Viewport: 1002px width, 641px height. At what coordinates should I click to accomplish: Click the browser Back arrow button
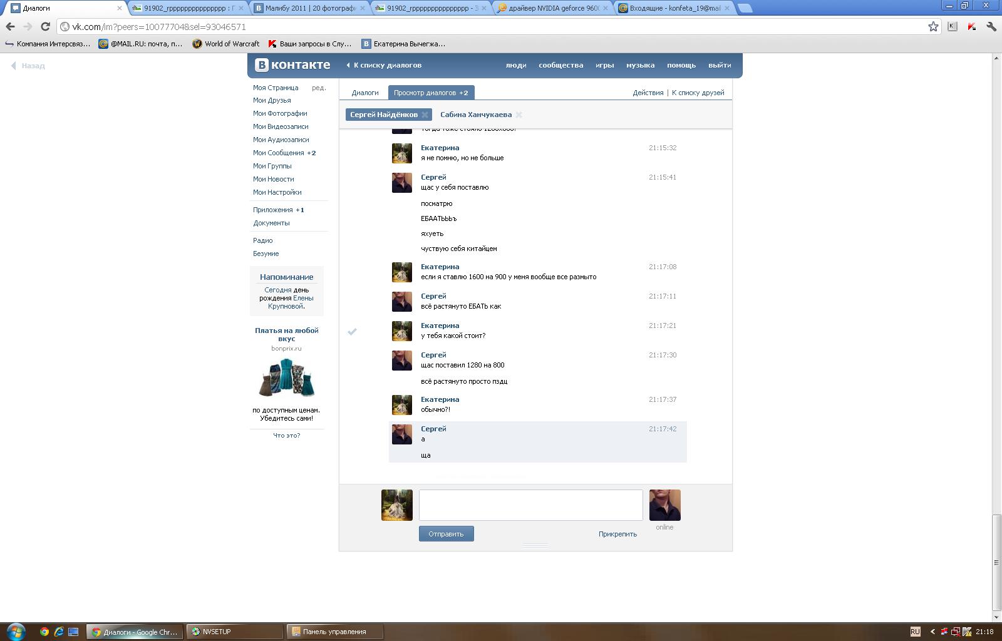coord(10,26)
